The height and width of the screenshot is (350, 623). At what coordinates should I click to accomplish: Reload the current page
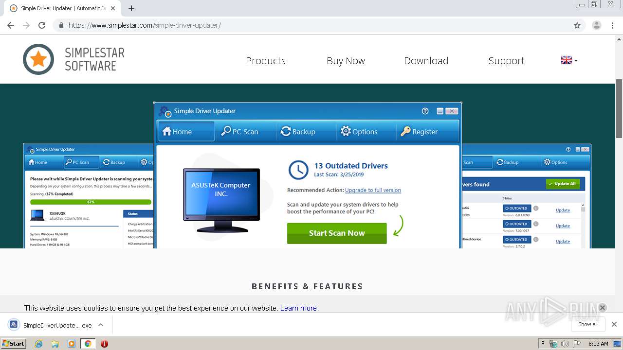(x=42, y=25)
